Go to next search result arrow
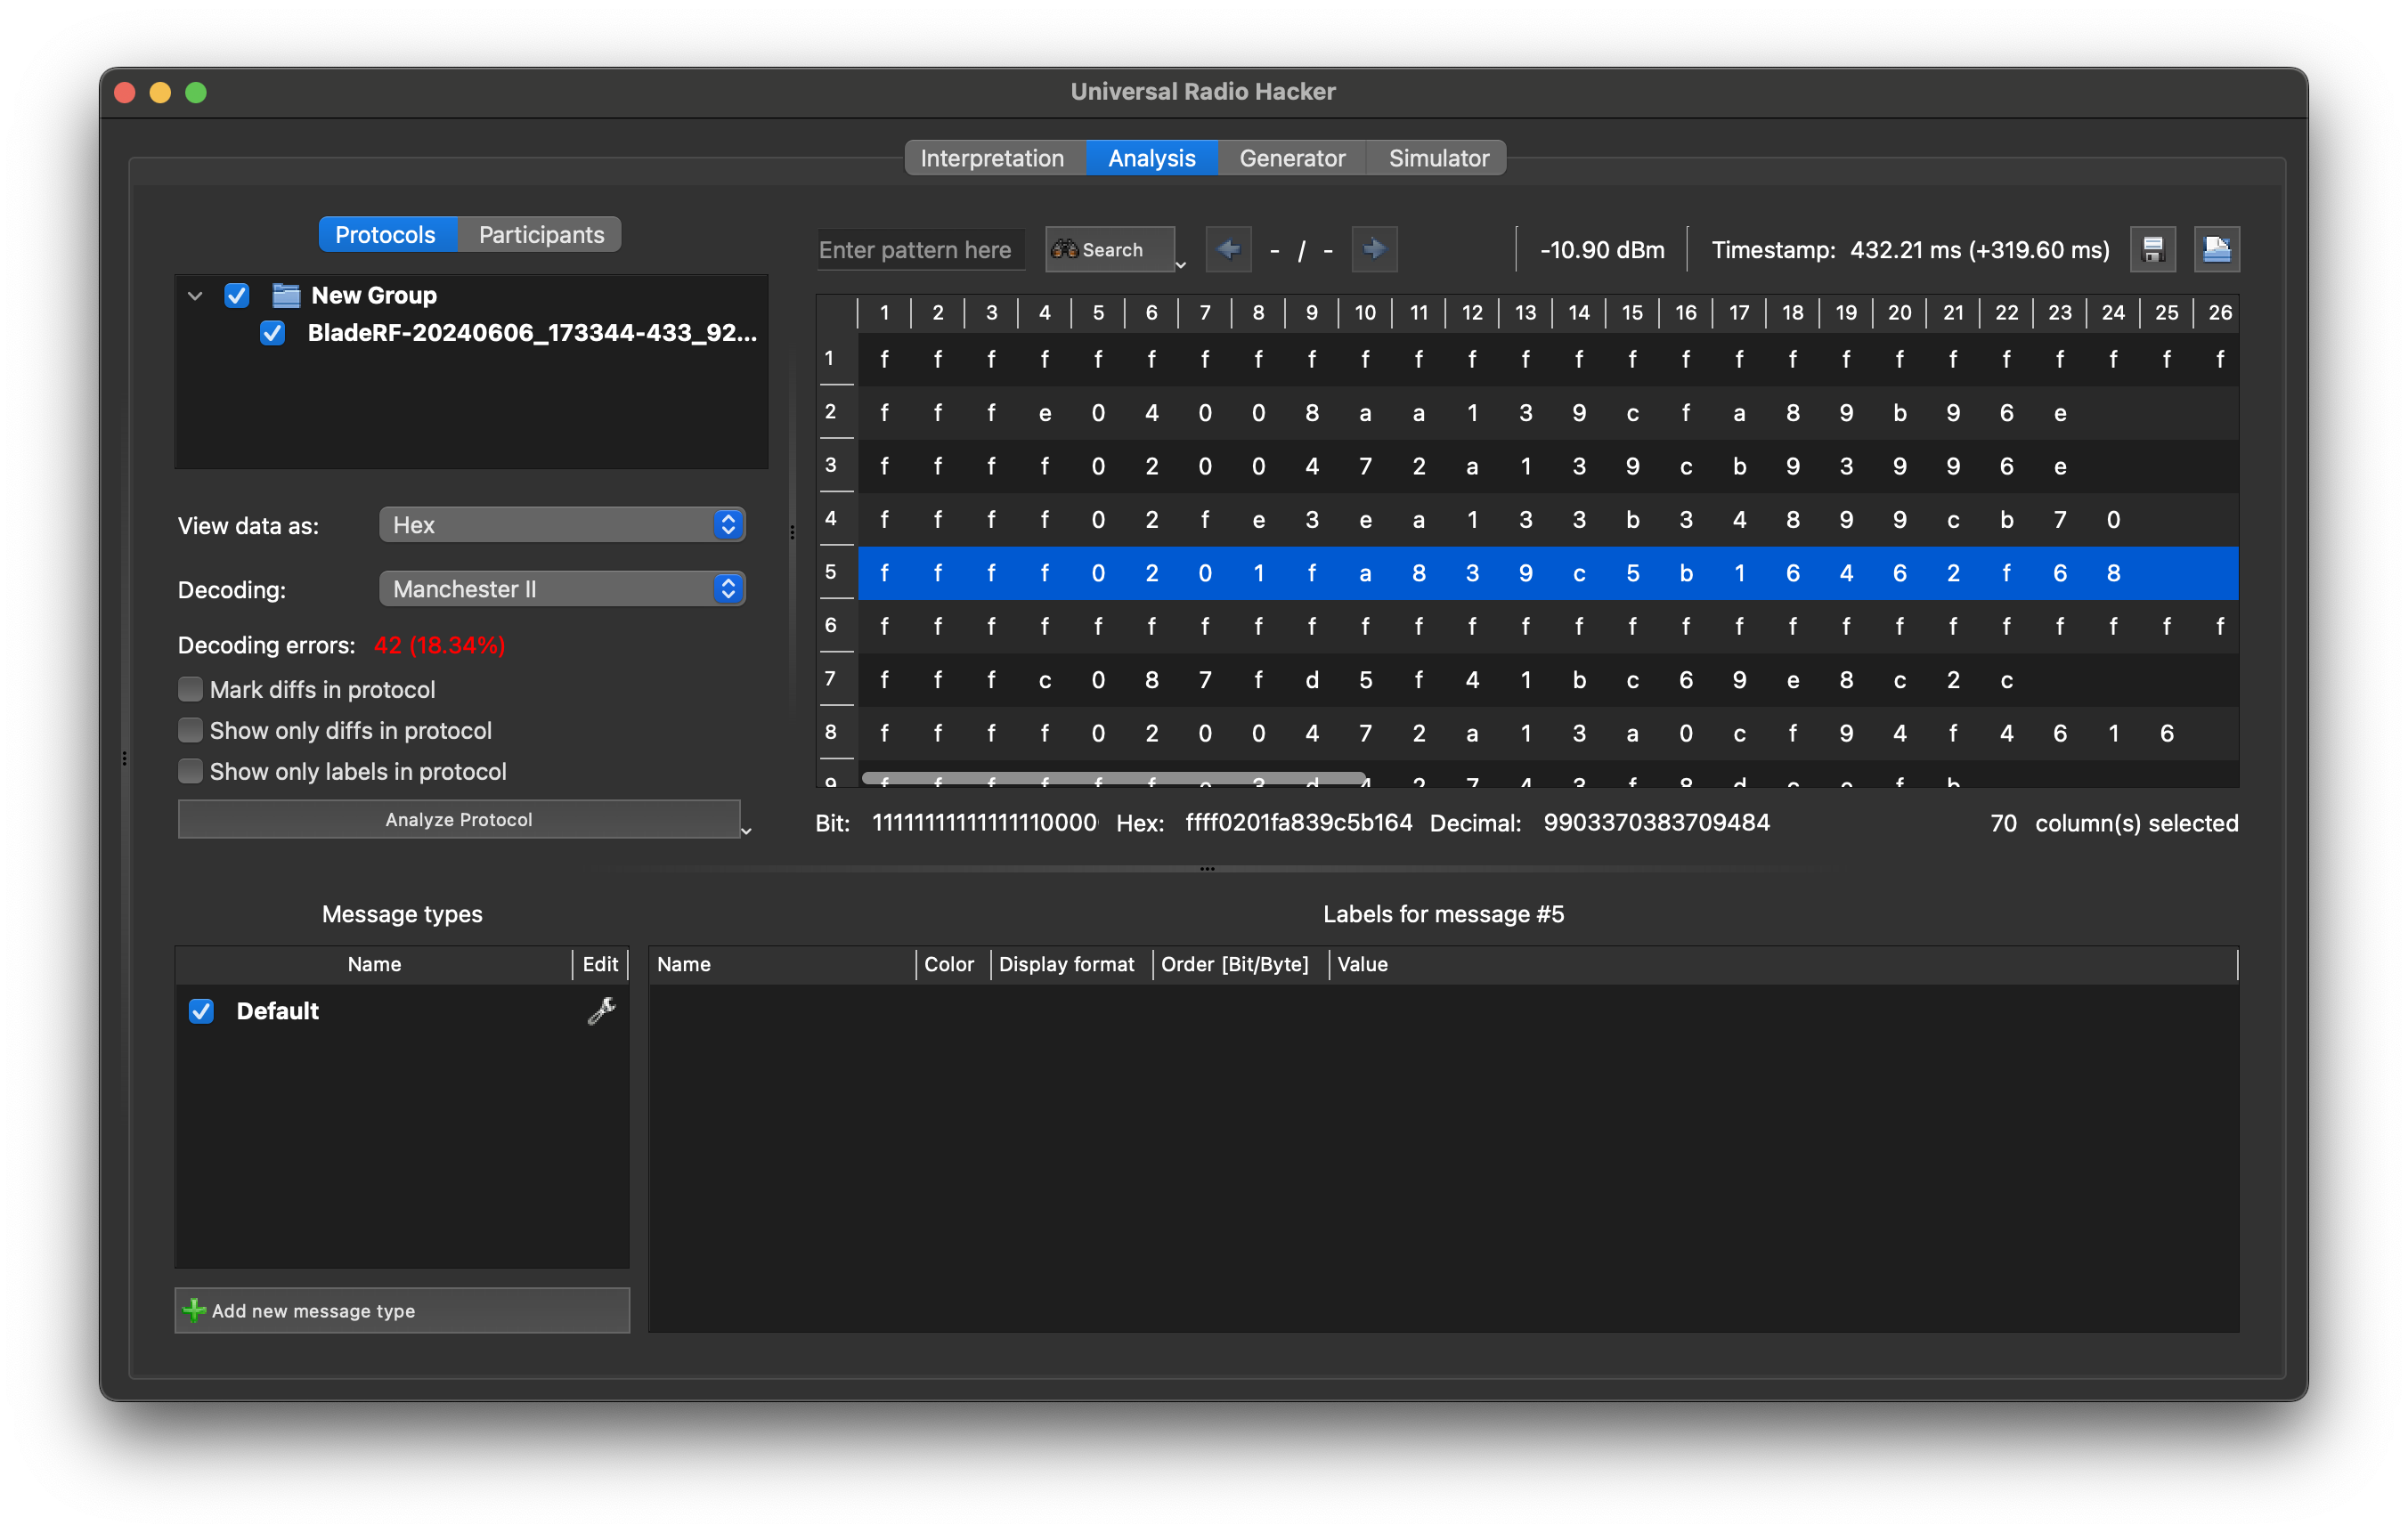The image size is (2408, 1533). tap(1374, 249)
